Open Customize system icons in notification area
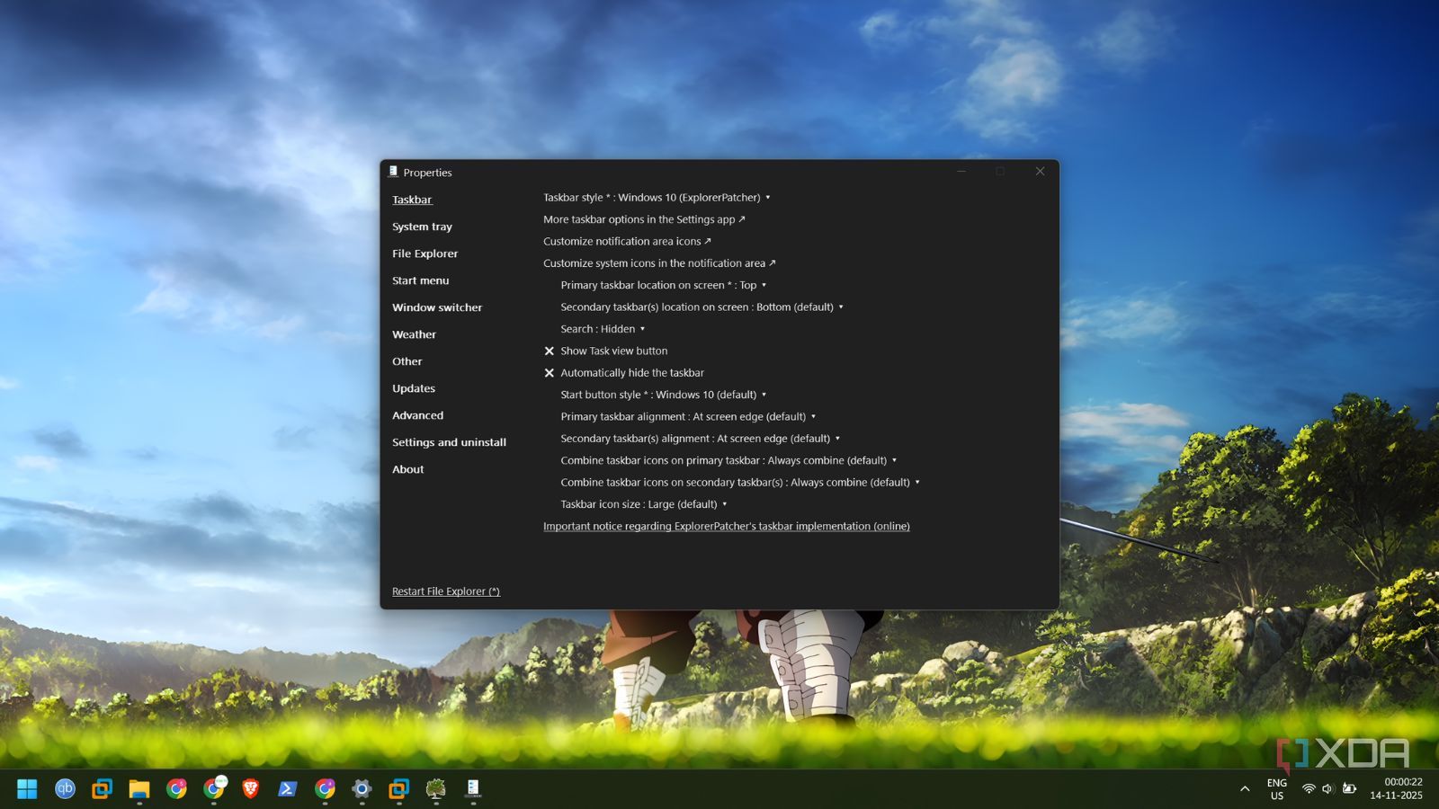The width and height of the screenshot is (1439, 809). click(x=659, y=263)
